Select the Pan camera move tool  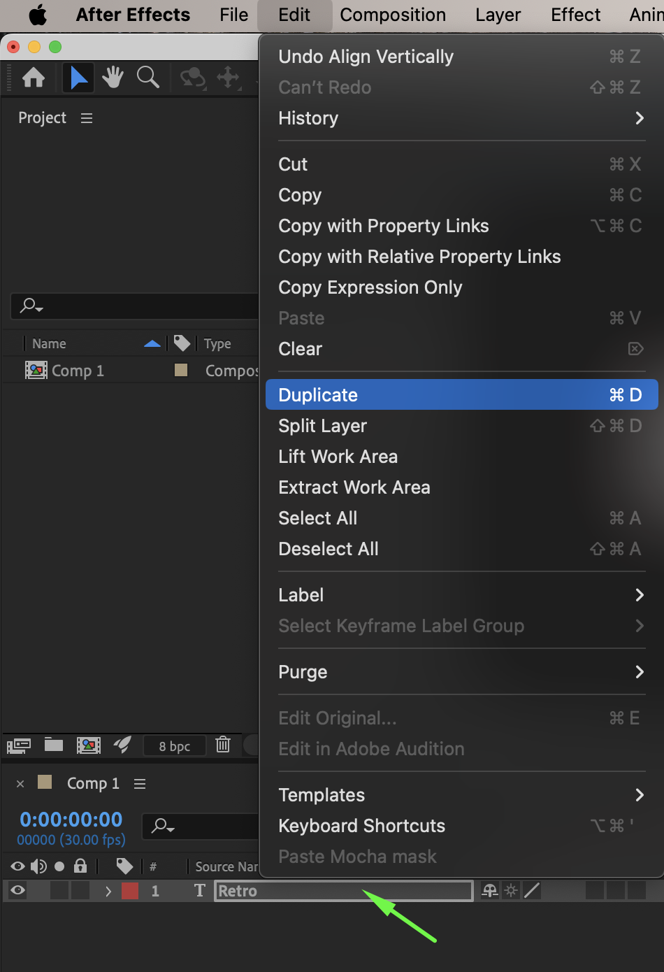point(229,77)
